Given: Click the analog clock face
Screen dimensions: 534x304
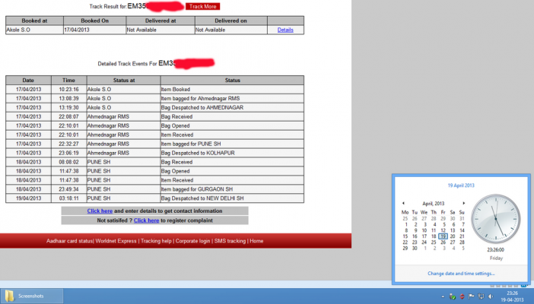Looking at the screenshot, I should (x=496, y=219).
